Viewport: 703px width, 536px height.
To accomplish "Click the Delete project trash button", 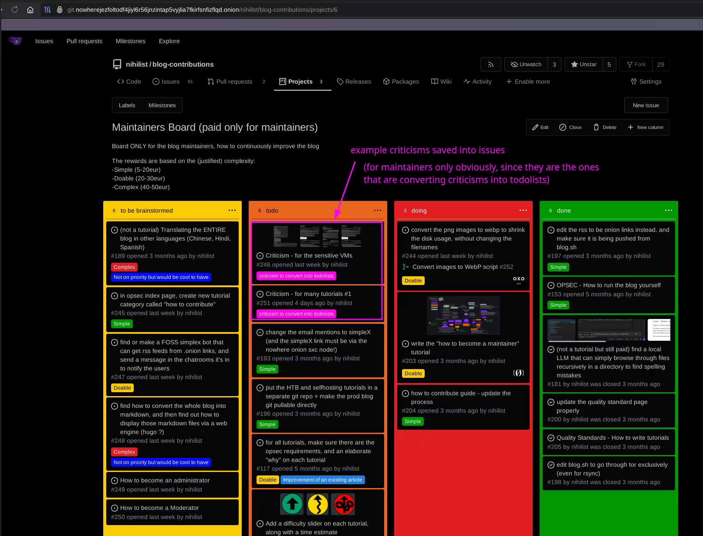I will point(605,127).
